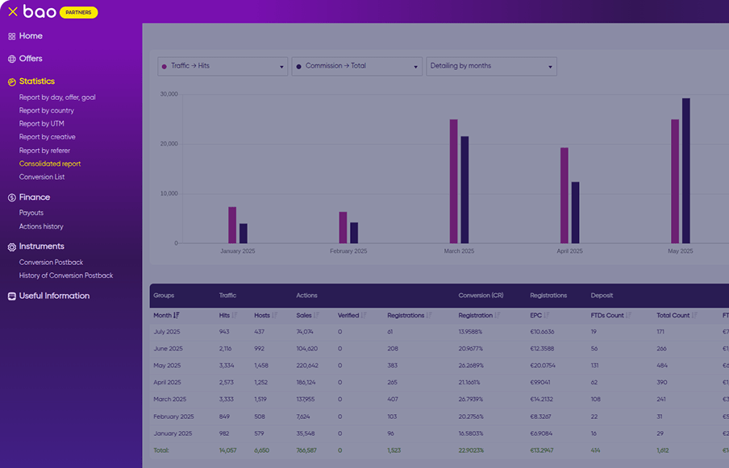This screenshot has height=468, width=729.
Task: Click the March 2025 purple hits bar
Action: click(453, 181)
